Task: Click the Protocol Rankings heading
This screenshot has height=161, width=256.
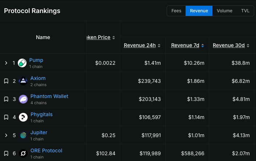Action: [32, 11]
